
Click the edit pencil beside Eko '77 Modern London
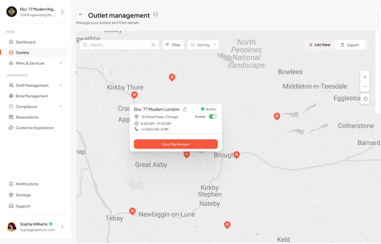click(185, 109)
